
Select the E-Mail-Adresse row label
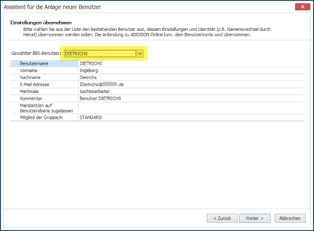44,84
